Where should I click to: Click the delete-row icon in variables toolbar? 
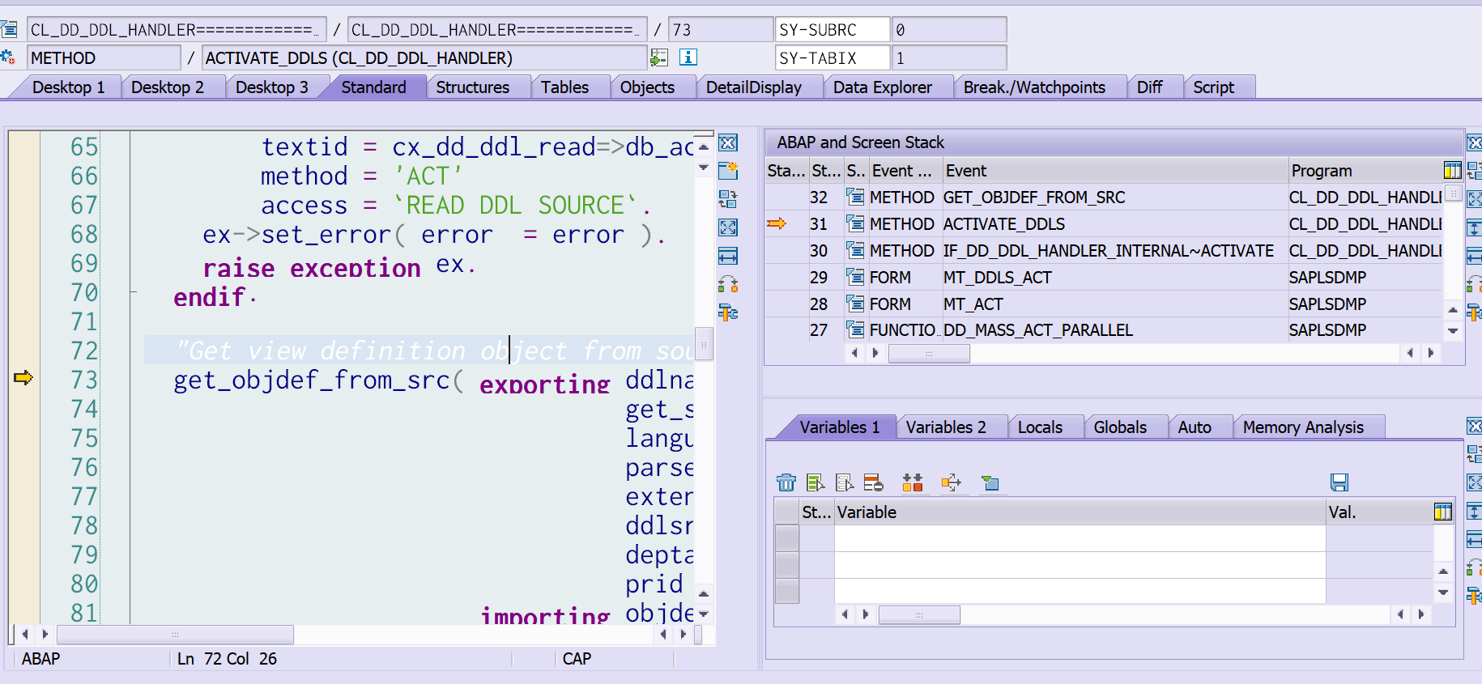click(x=873, y=482)
